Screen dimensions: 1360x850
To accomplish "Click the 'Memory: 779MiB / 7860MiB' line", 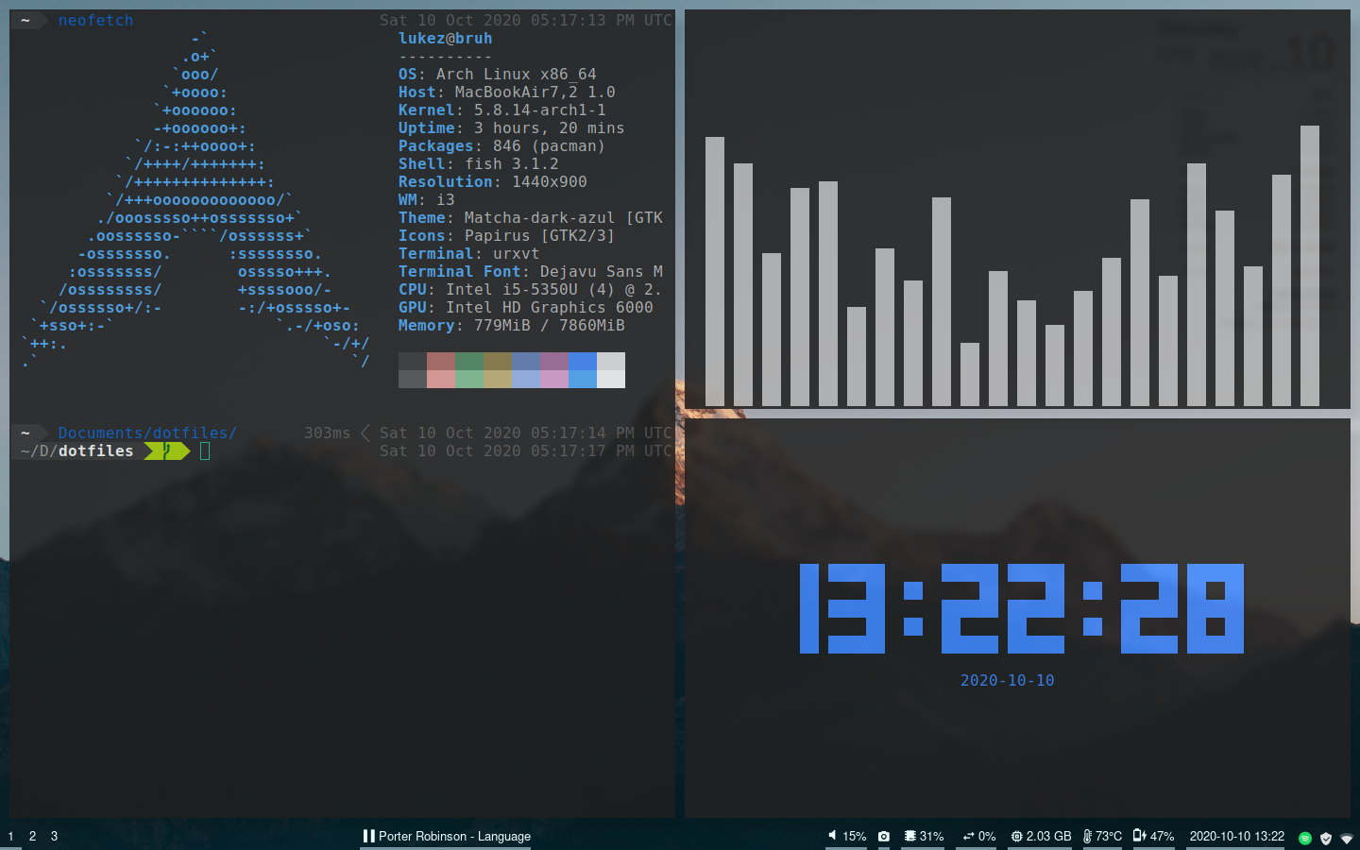I will click(x=512, y=325).
